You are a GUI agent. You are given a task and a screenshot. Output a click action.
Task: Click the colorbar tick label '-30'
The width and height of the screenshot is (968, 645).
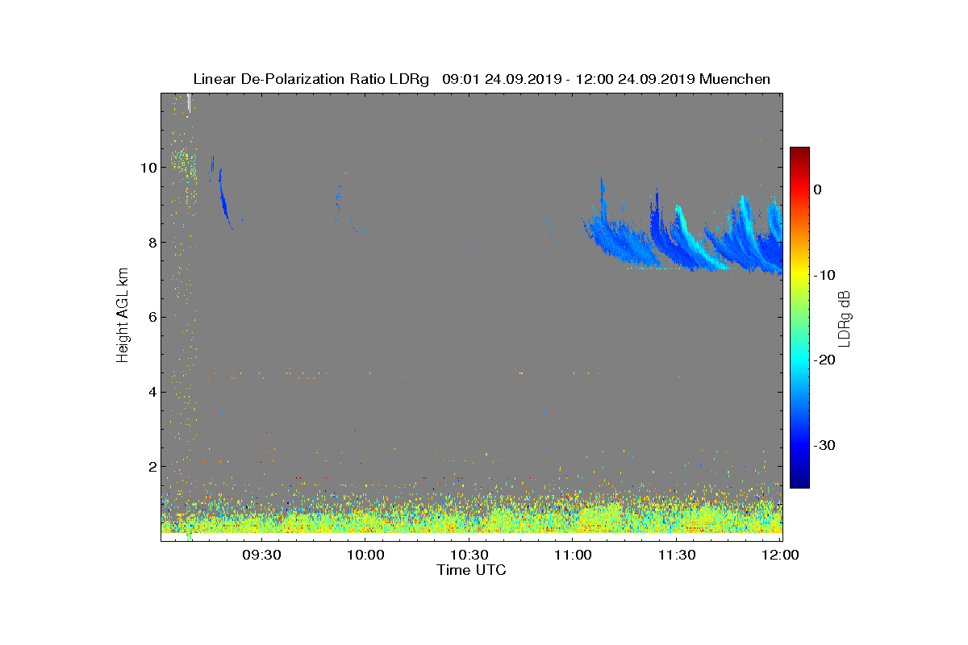pos(823,445)
